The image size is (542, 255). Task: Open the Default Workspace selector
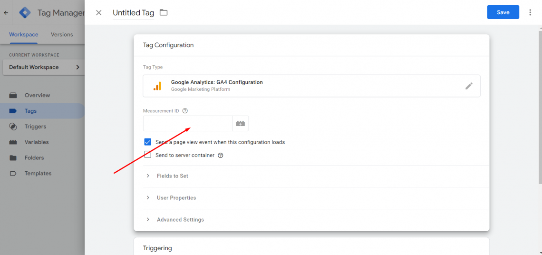[x=44, y=67]
